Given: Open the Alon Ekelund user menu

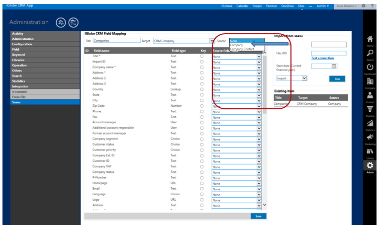Looking at the screenshot, I should point(346,6).
